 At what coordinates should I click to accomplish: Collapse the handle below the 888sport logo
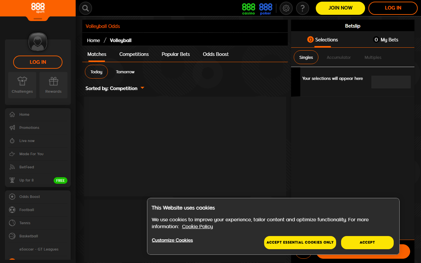coord(38,19)
